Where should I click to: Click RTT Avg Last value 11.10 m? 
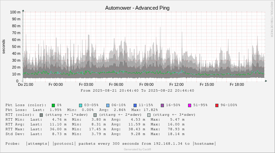58,124
